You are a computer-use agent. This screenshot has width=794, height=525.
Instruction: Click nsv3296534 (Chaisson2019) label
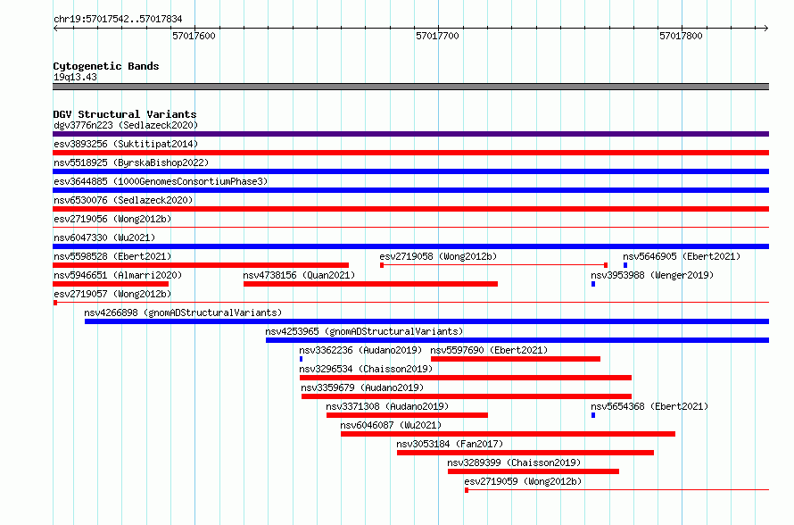coord(366,369)
